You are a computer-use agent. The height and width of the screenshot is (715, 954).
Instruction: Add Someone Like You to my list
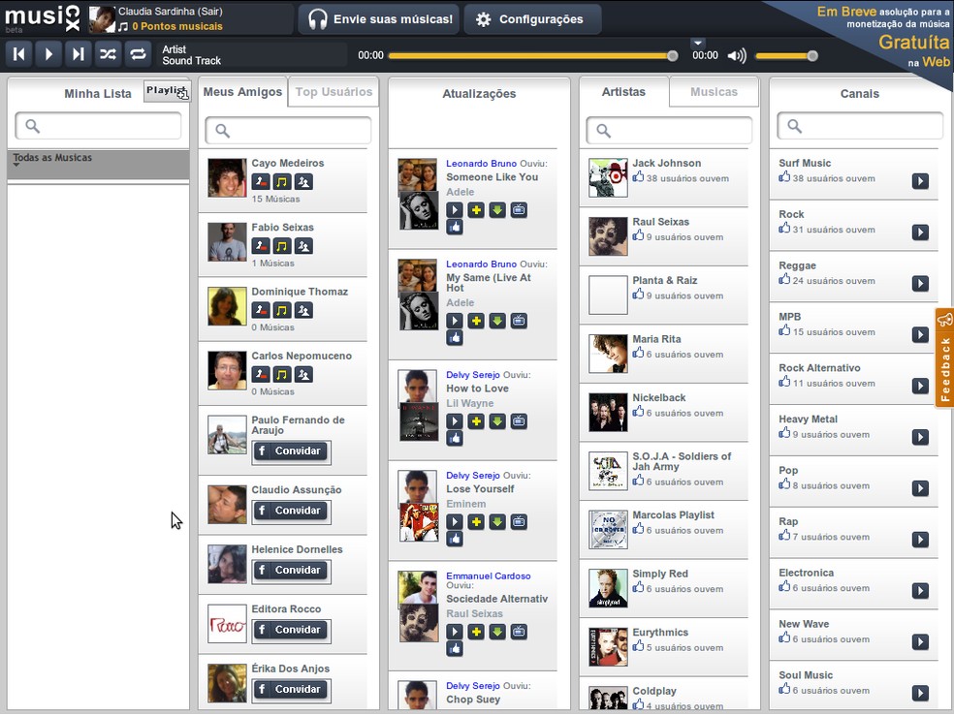coord(476,210)
